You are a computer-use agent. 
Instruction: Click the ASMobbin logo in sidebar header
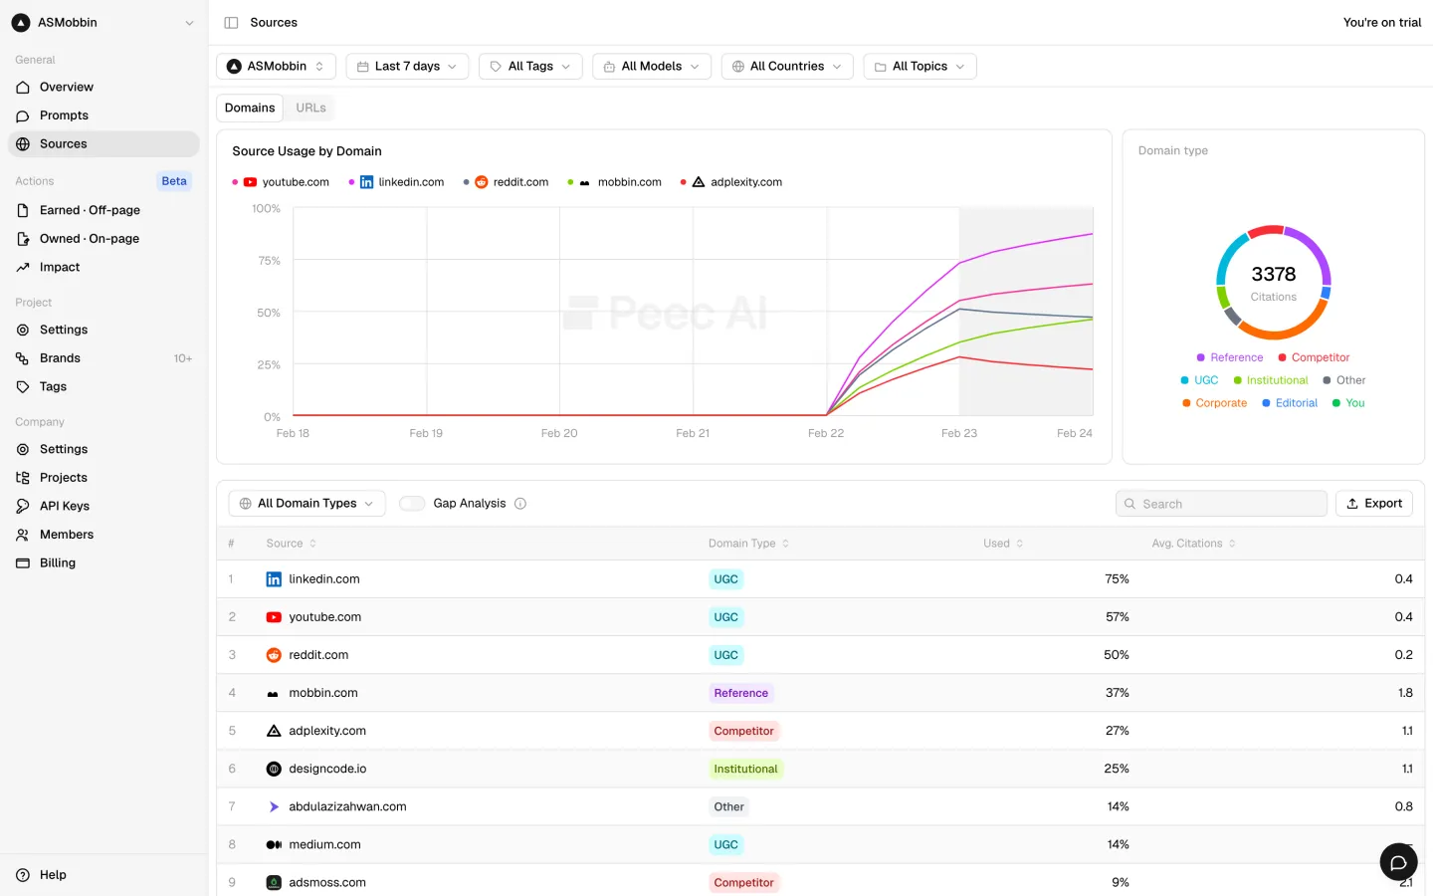[21, 22]
